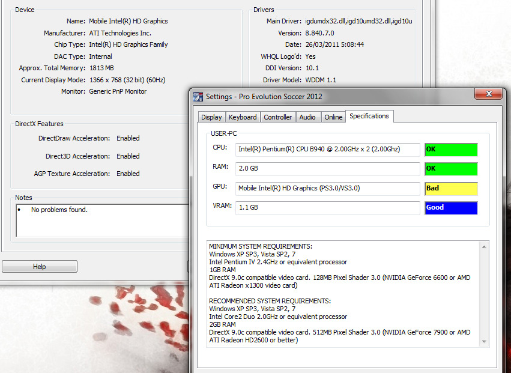Click 'Intel Pentium IV 2.4GHz or equivalent processor' line
Image resolution: width=511 pixels, height=373 pixels.
pos(278,262)
